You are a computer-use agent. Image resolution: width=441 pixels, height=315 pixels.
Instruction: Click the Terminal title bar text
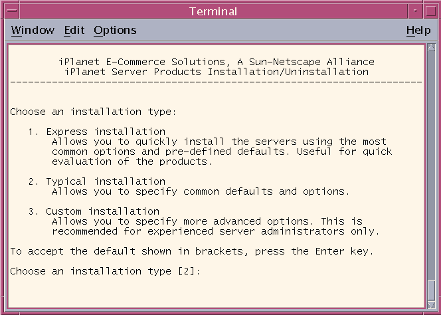(x=213, y=11)
